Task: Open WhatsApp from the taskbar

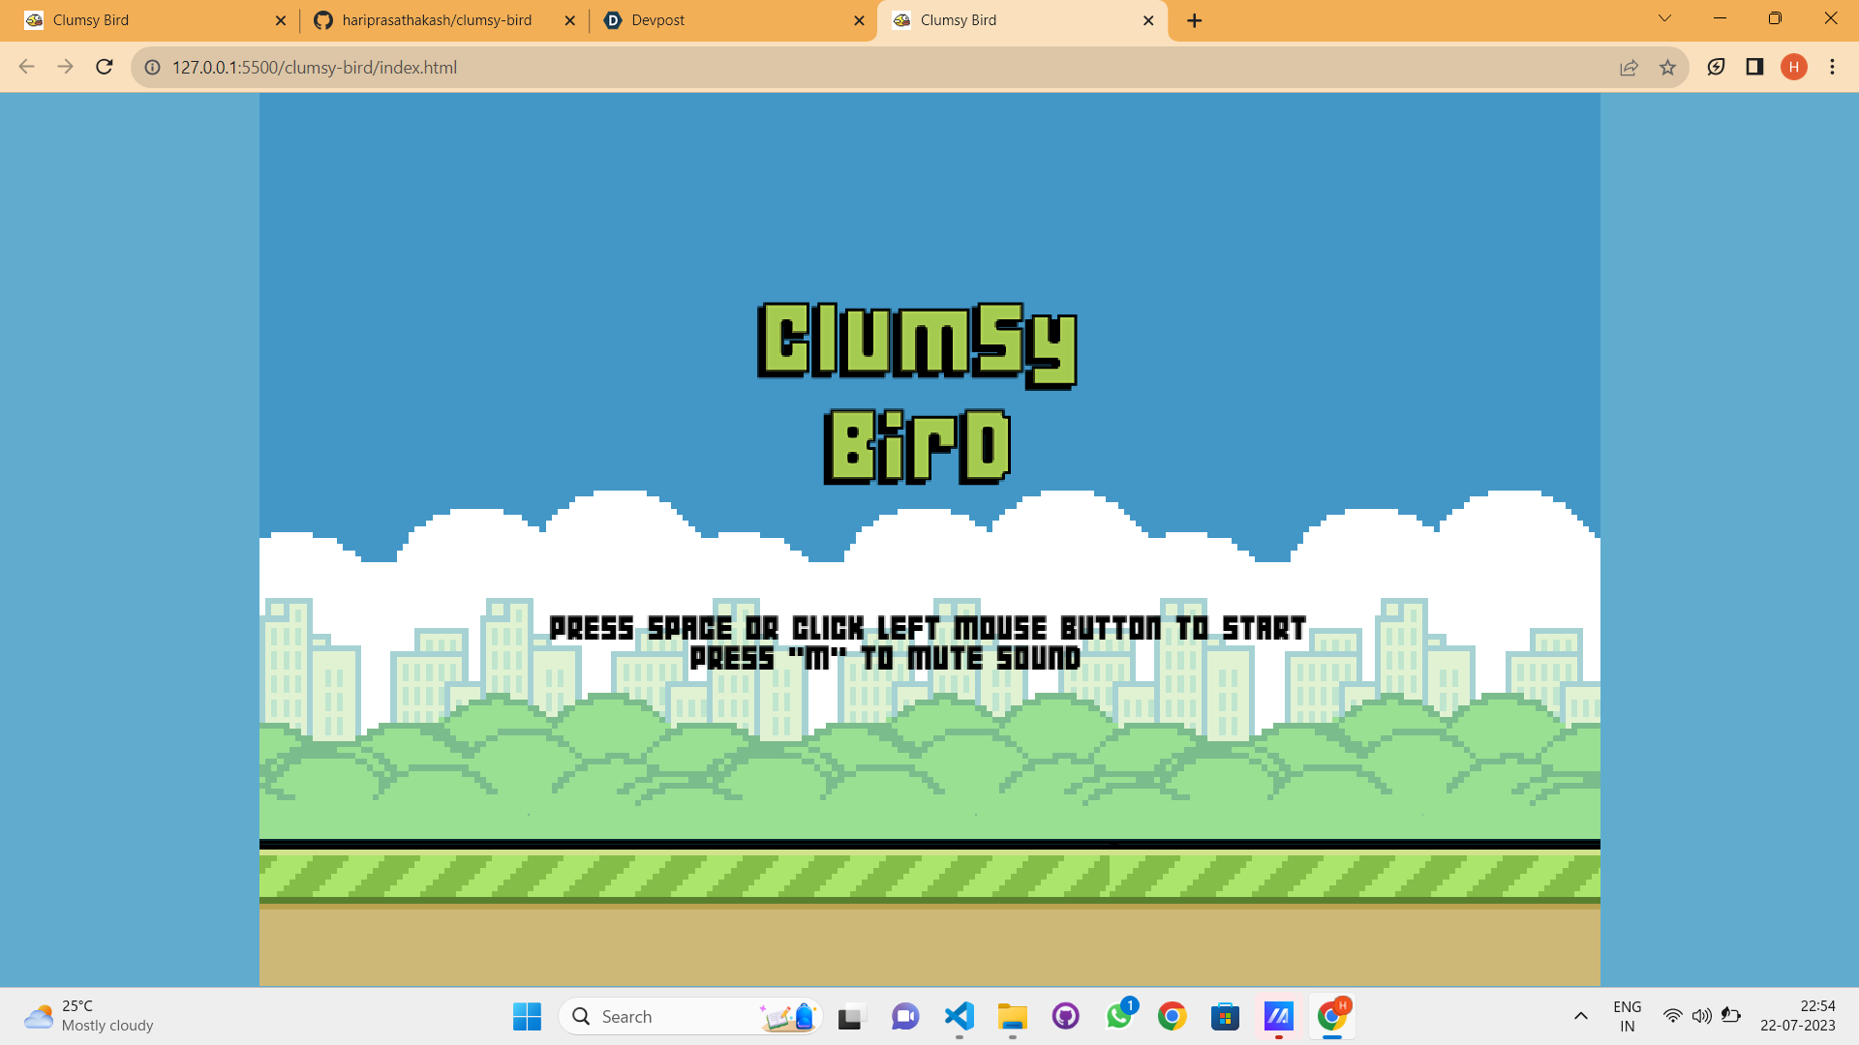Action: [x=1119, y=1016]
